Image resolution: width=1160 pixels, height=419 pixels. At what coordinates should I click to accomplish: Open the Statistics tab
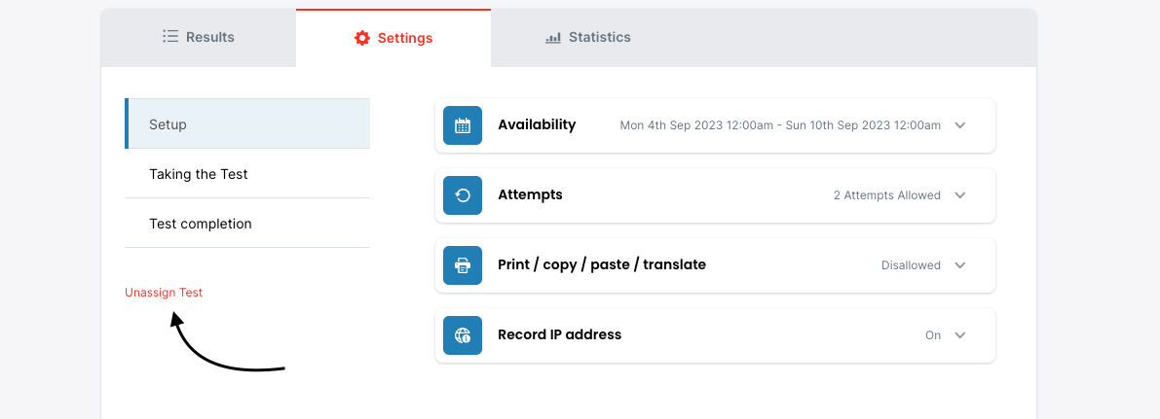(x=588, y=38)
